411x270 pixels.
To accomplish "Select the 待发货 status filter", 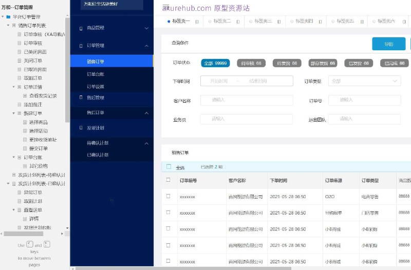I will pyautogui.click(x=287, y=63).
